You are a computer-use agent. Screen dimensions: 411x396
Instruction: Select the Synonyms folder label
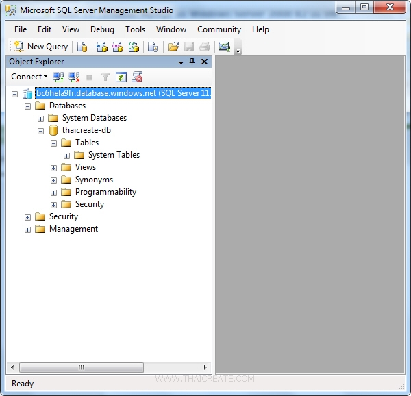(94, 180)
